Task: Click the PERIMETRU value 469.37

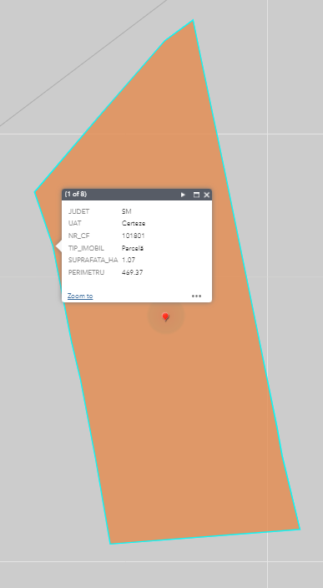Action: (132, 272)
